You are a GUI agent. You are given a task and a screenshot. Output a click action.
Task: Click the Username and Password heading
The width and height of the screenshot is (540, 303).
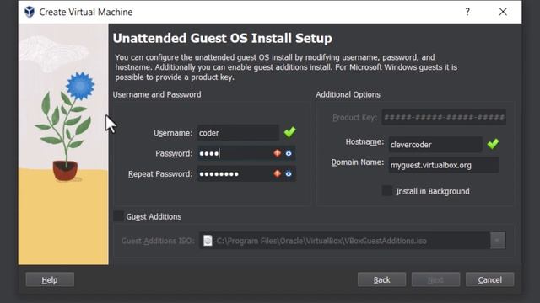click(157, 94)
